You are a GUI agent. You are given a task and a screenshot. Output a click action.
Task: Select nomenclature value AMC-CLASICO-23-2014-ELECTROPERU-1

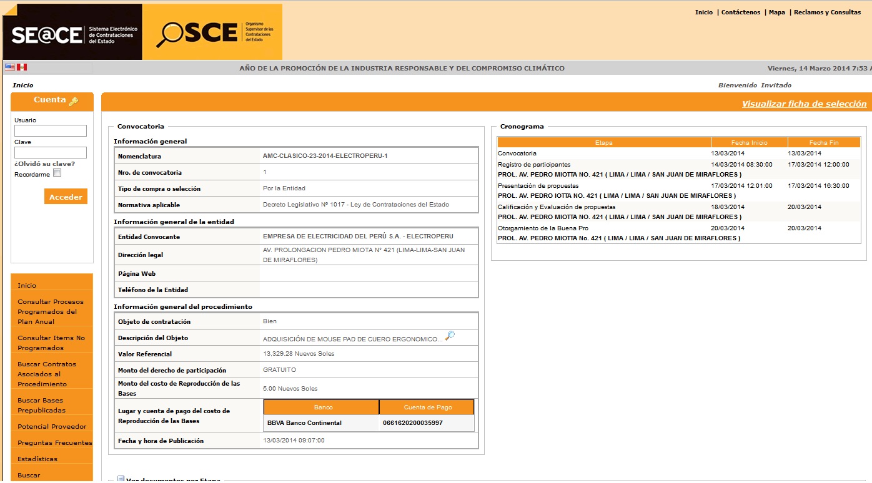point(325,156)
